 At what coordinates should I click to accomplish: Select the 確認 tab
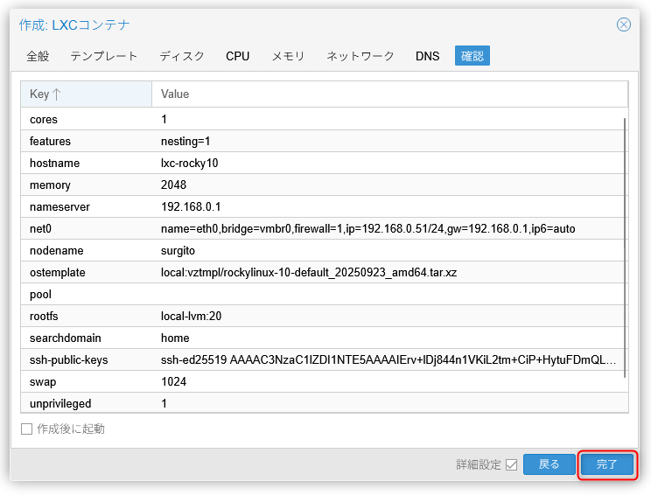472,56
